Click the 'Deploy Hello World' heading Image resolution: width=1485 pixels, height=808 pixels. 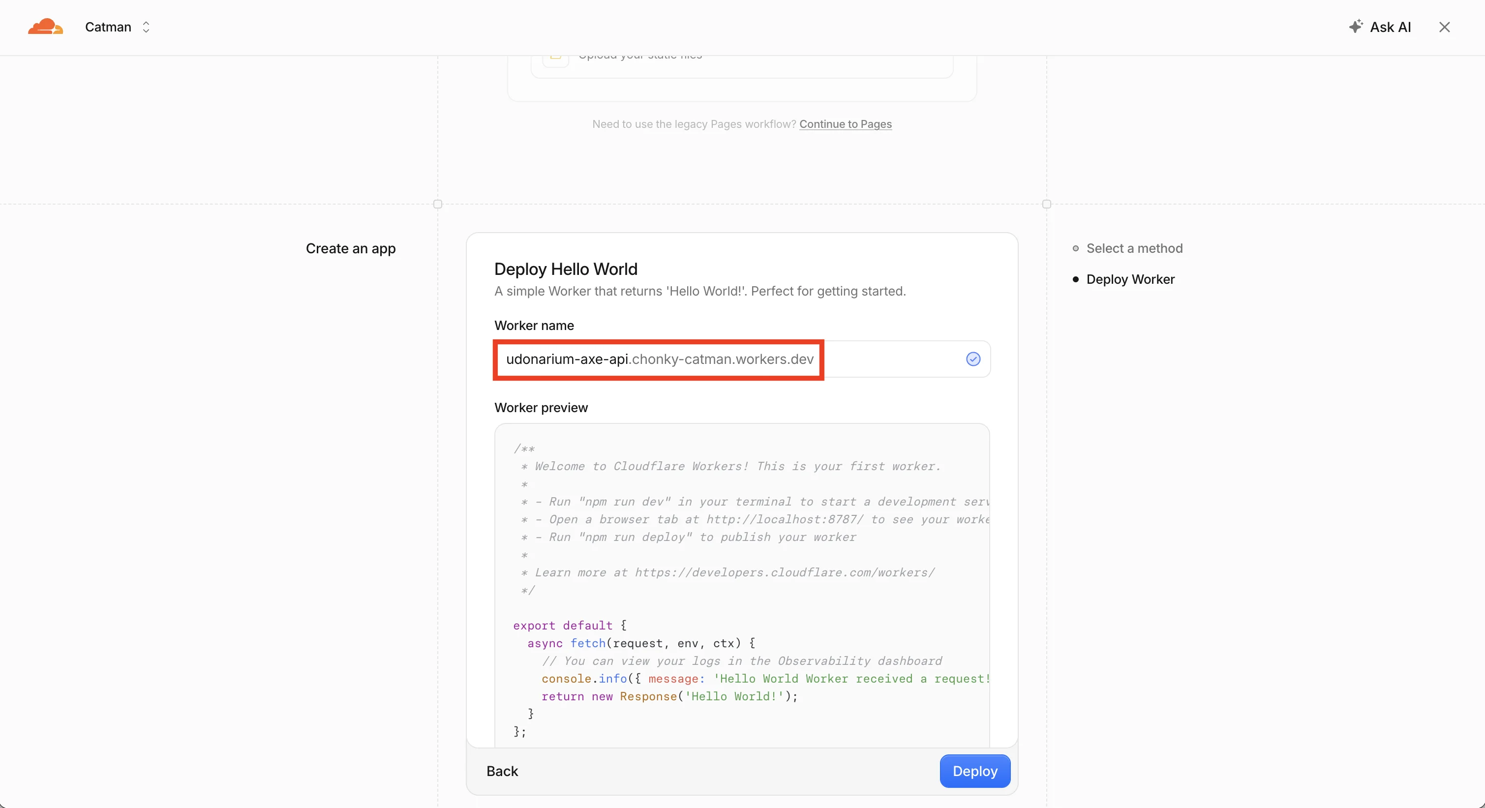[x=566, y=269]
